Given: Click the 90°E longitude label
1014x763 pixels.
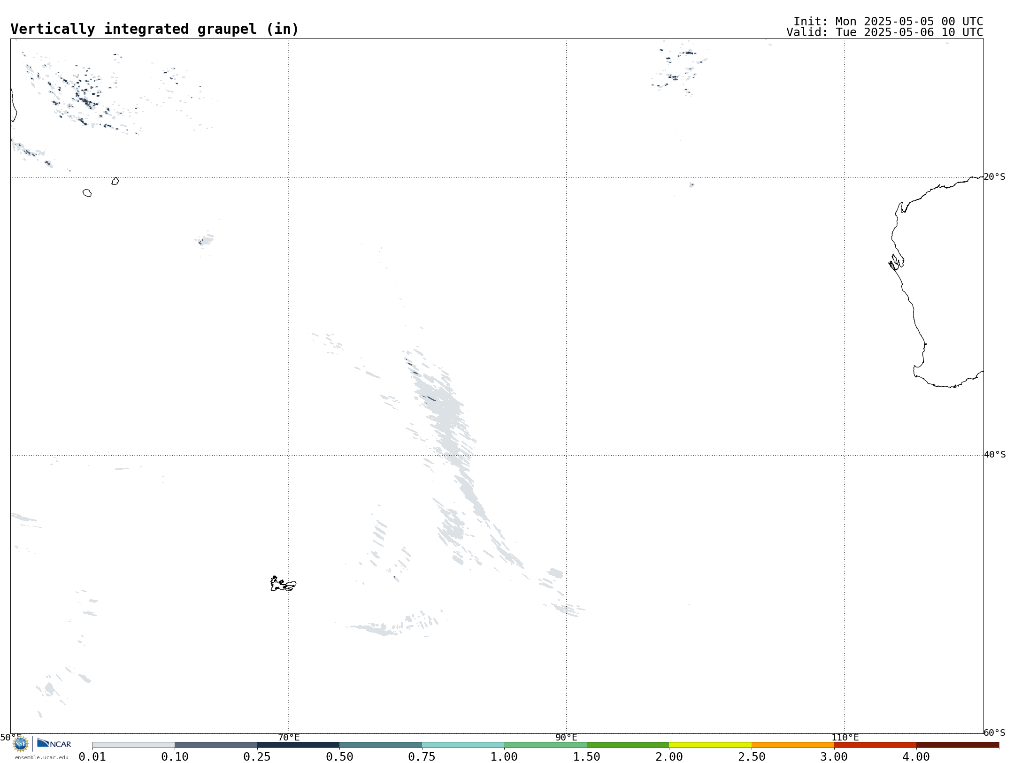Looking at the screenshot, I should point(566,738).
